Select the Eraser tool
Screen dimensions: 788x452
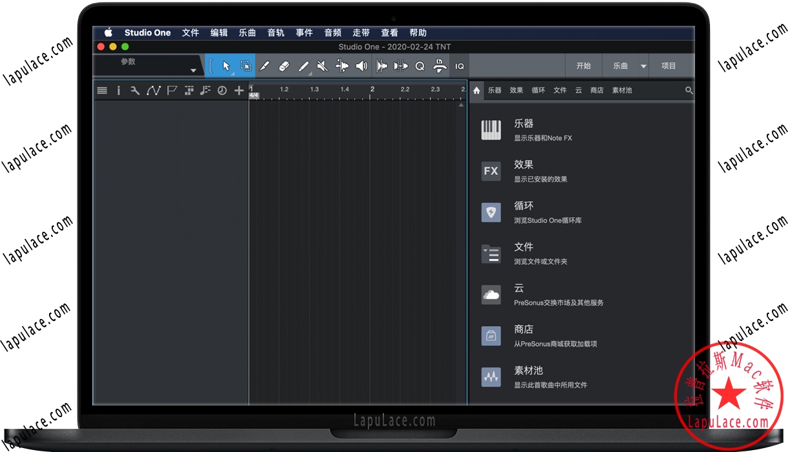(x=284, y=66)
